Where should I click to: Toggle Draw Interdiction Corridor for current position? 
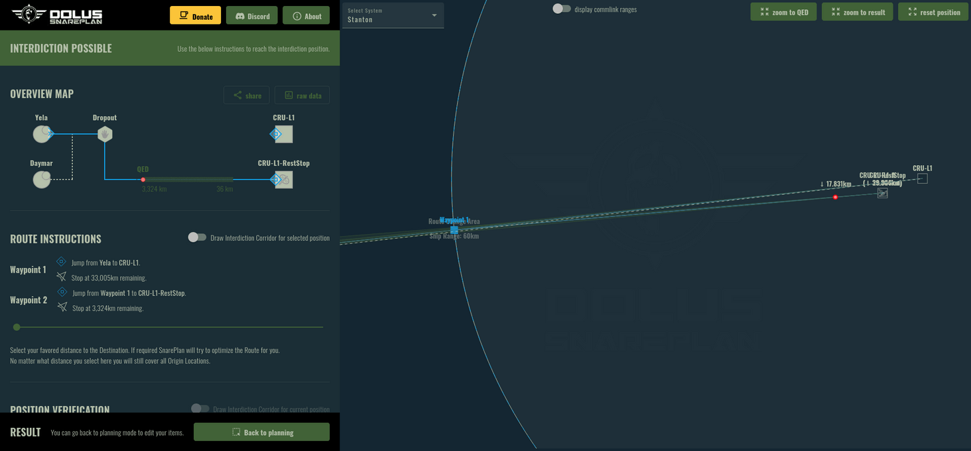click(x=200, y=409)
